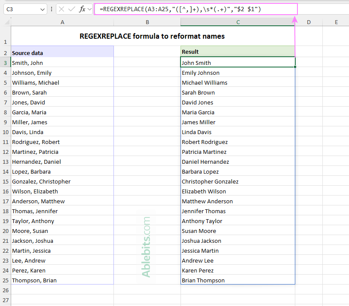Click cell 'Rodriguez, Robert'
The height and width of the screenshot is (306, 349).
[62, 141]
